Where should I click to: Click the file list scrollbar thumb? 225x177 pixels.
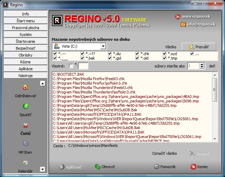point(215,90)
